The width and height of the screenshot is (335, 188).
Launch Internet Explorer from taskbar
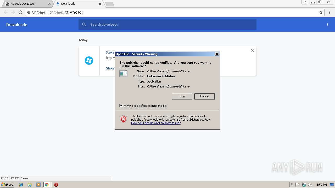(21, 185)
